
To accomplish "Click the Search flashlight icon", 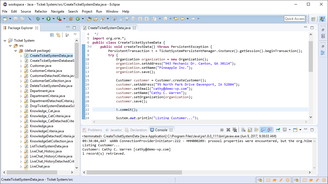I will pos(103,19).
